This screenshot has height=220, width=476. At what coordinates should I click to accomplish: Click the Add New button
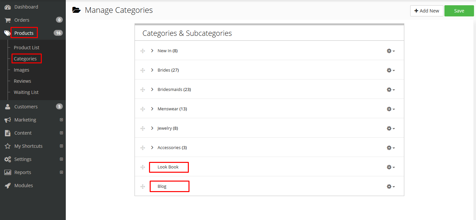point(426,11)
